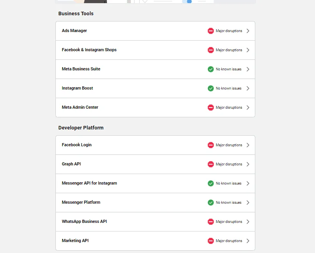Open Facebook & Instagram Shops entry
The image size is (315, 253).
coord(155,50)
